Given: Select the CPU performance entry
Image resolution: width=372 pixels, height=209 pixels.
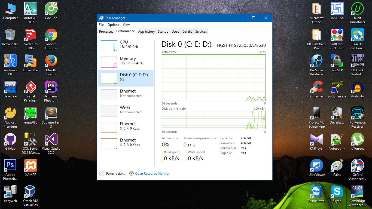Looking at the screenshot, I should [x=126, y=46].
